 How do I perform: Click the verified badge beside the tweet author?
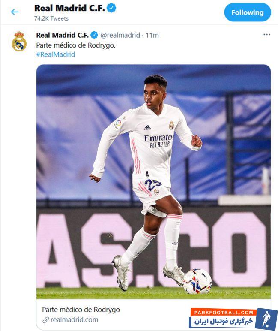(x=94, y=35)
